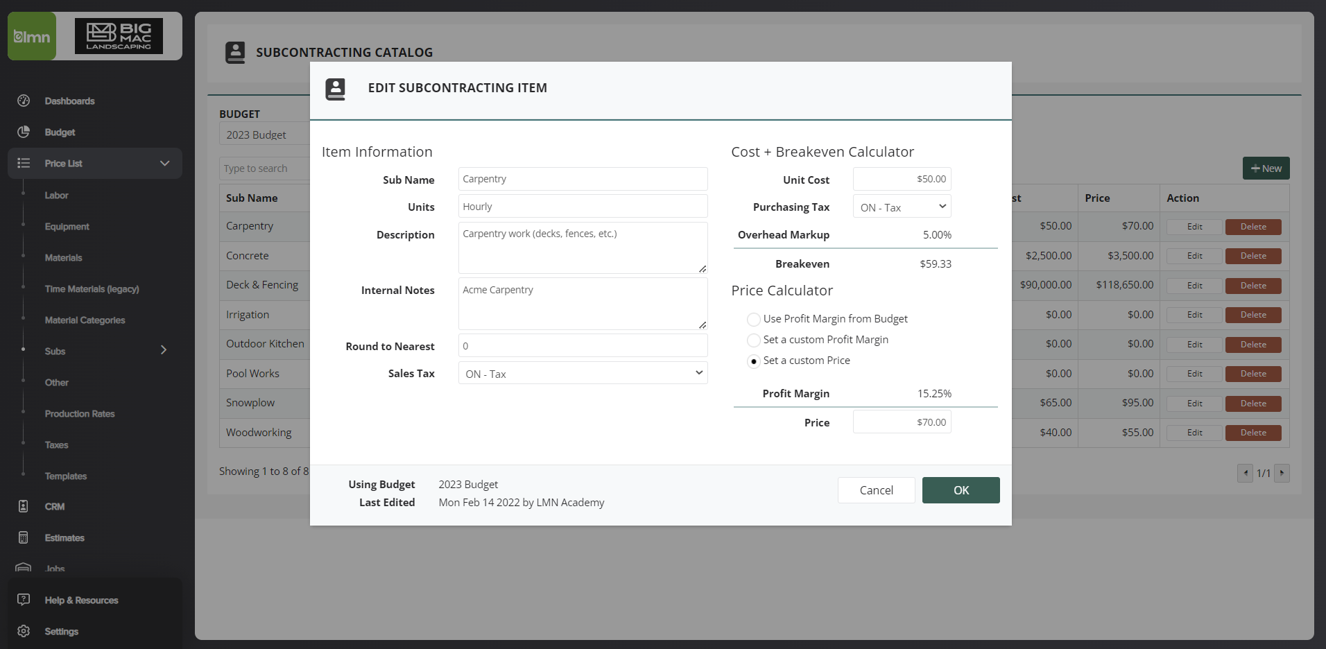Screen dimensions: 1326x649
Task: Click the Type to search field
Action: 265,168
